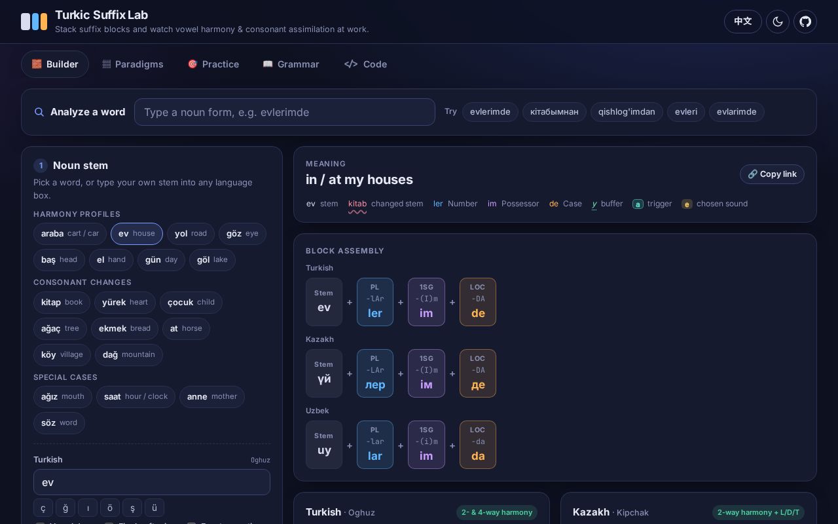Go to the Practice tab
This screenshot has width=838, height=524.
tap(213, 64)
